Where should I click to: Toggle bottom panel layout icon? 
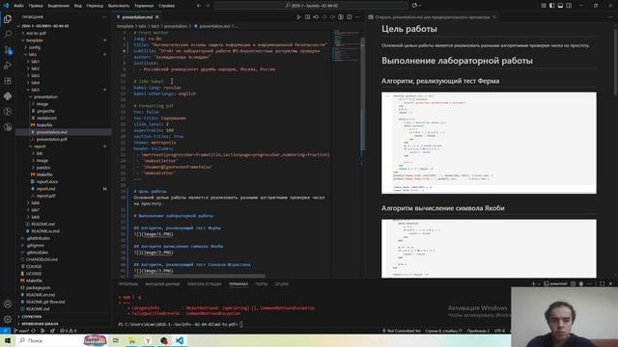(560, 6)
